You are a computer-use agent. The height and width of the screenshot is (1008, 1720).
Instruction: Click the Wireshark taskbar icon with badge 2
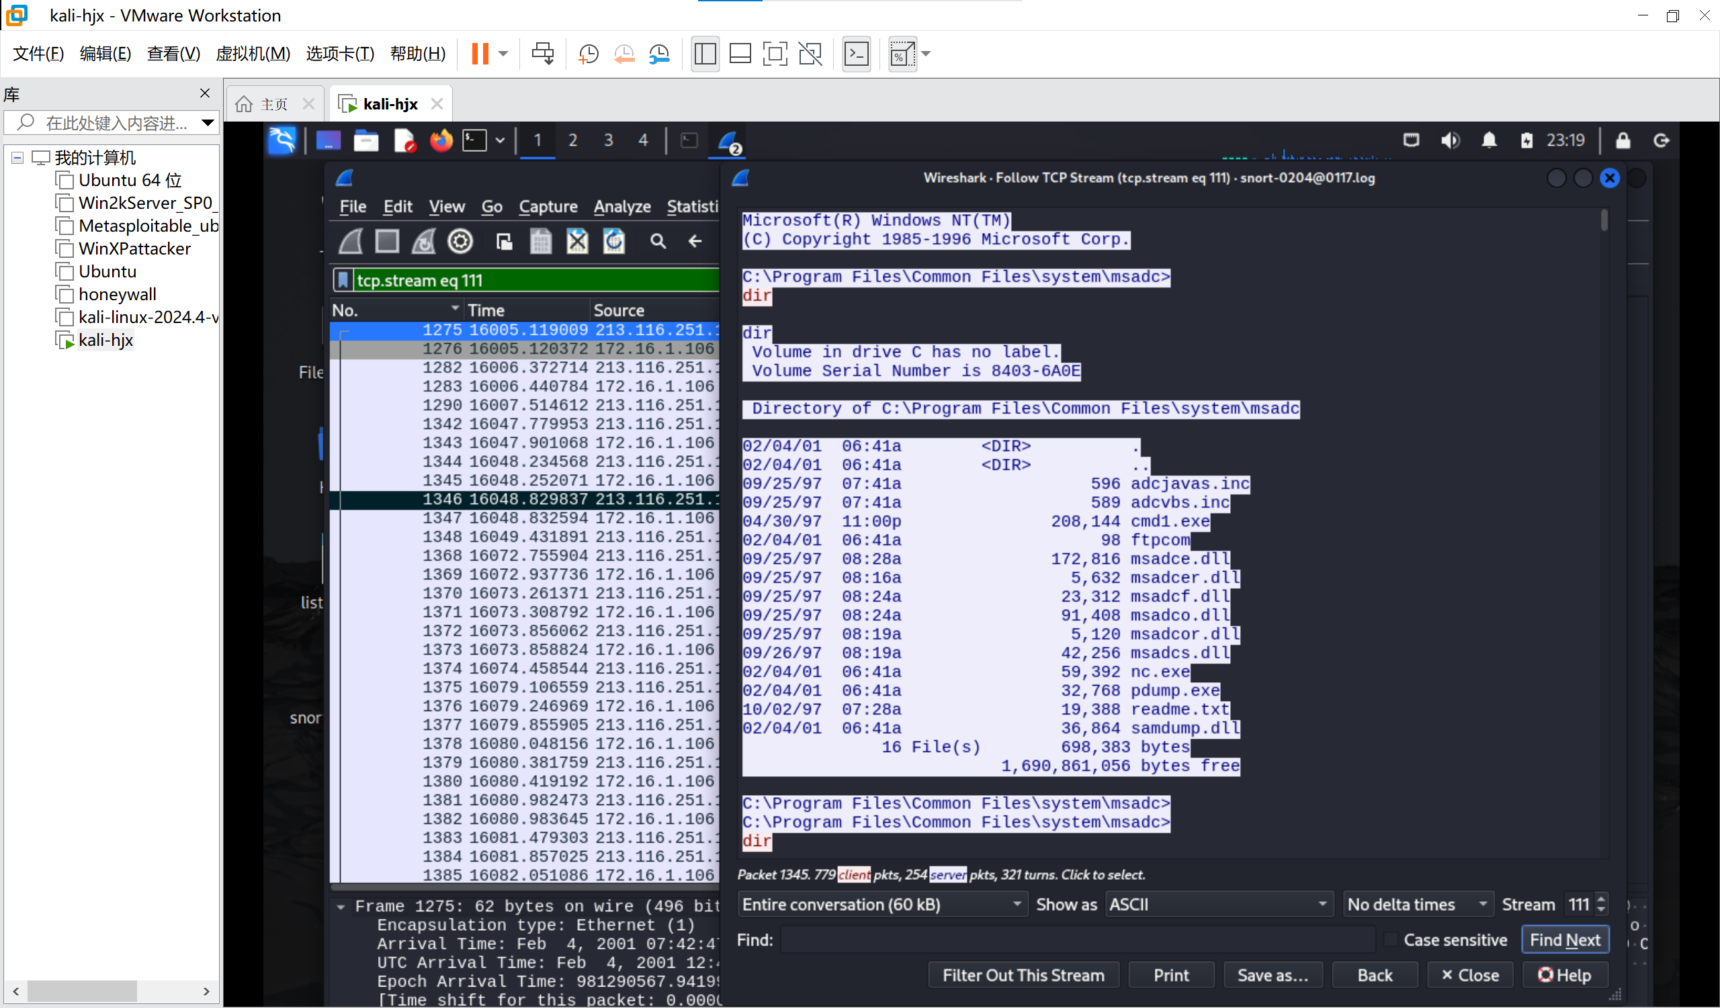729,142
